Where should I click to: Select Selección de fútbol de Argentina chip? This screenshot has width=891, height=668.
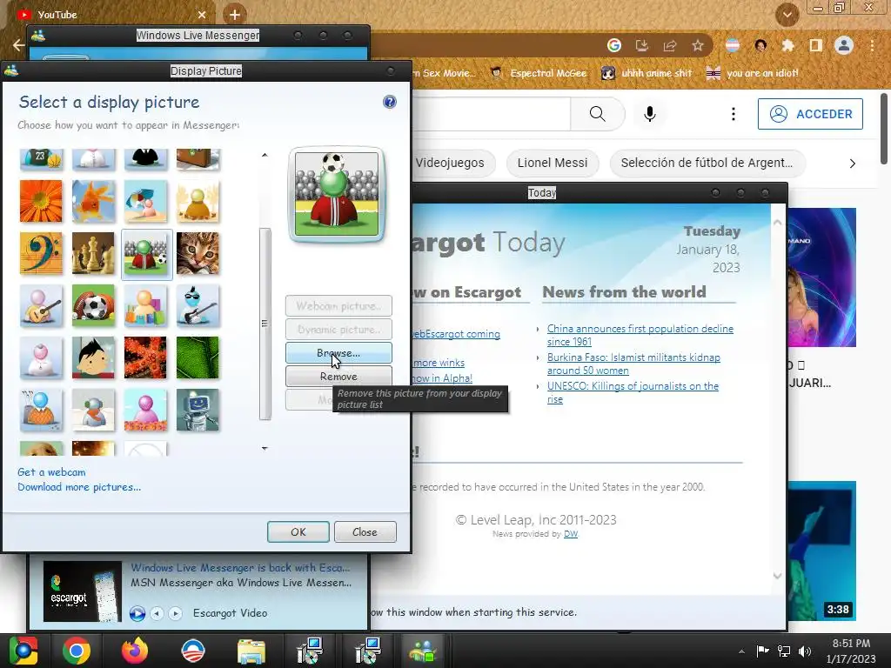point(707,163)
